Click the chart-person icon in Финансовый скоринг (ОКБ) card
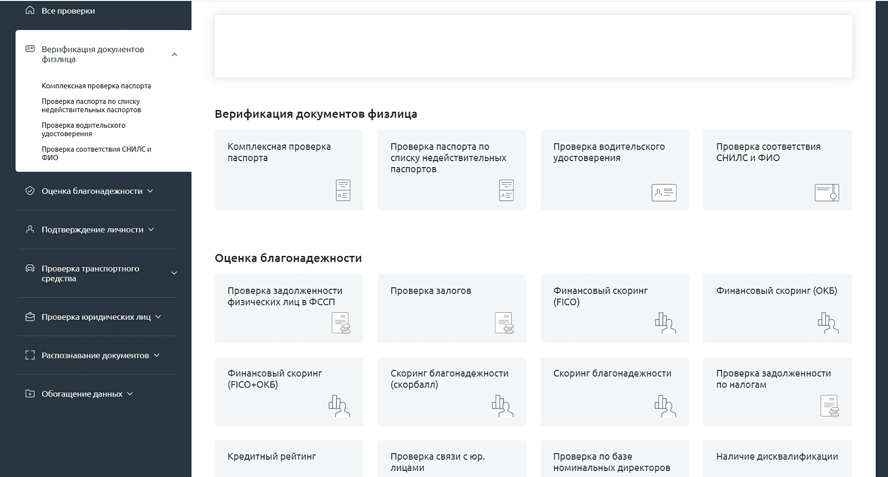Screen dimensions: 888x477 coord(828,323)
